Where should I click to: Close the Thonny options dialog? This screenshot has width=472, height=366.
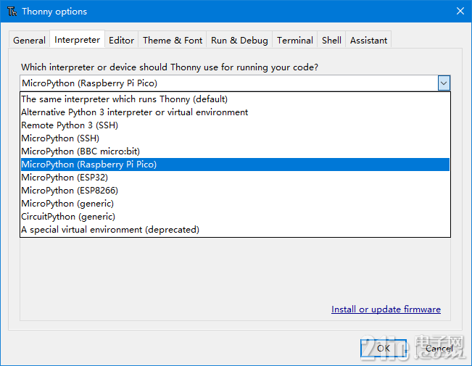(x=460, y=11)
